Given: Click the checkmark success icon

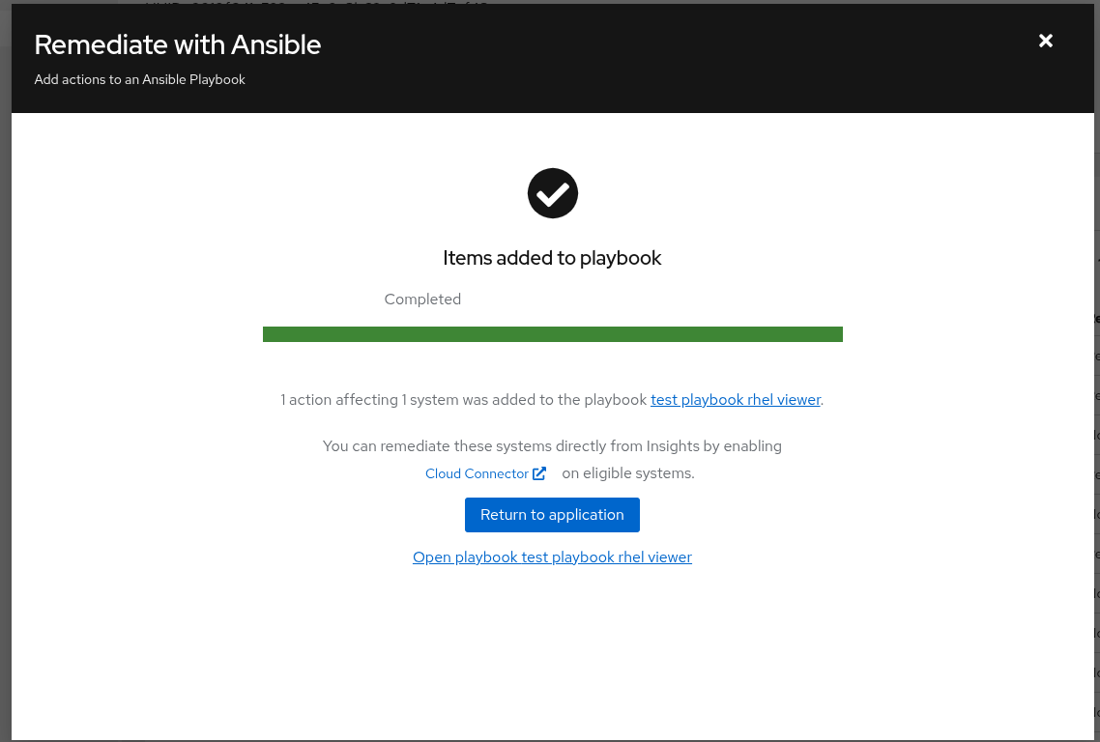Looking at the screenshot, I should click(553, 193).
